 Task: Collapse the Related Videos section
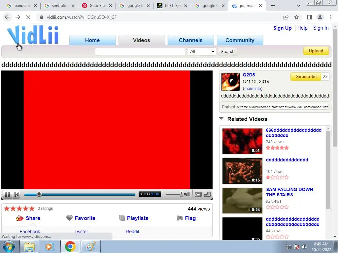[221, 119]
